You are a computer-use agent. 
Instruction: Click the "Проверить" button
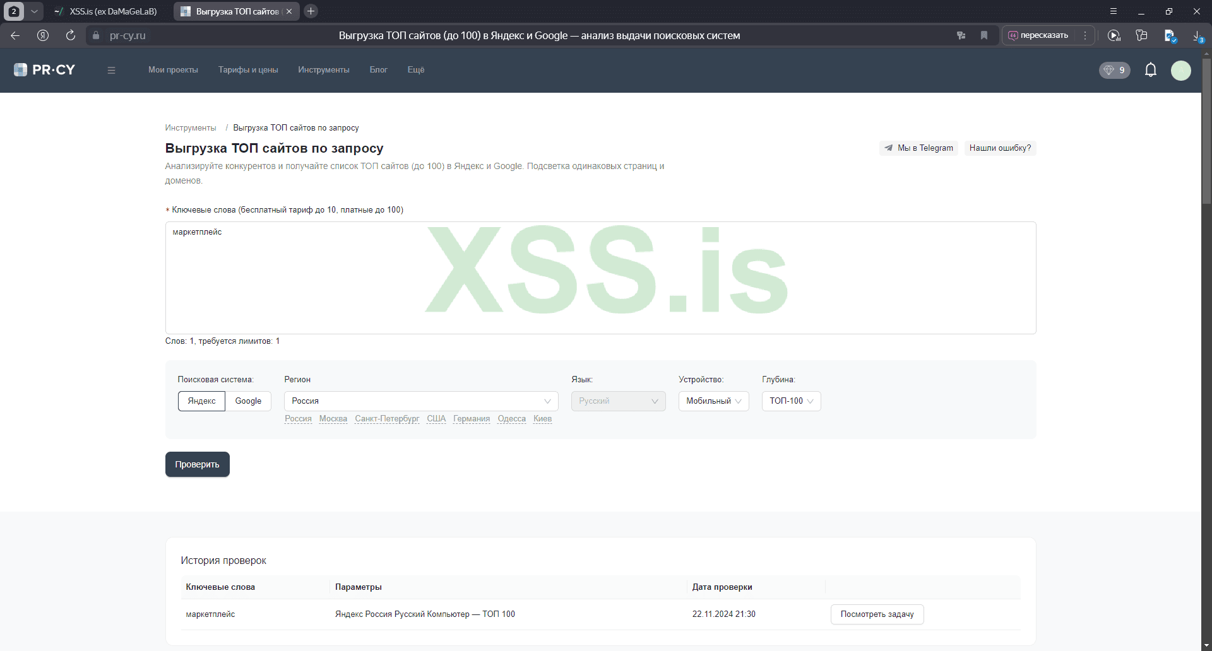198,465
